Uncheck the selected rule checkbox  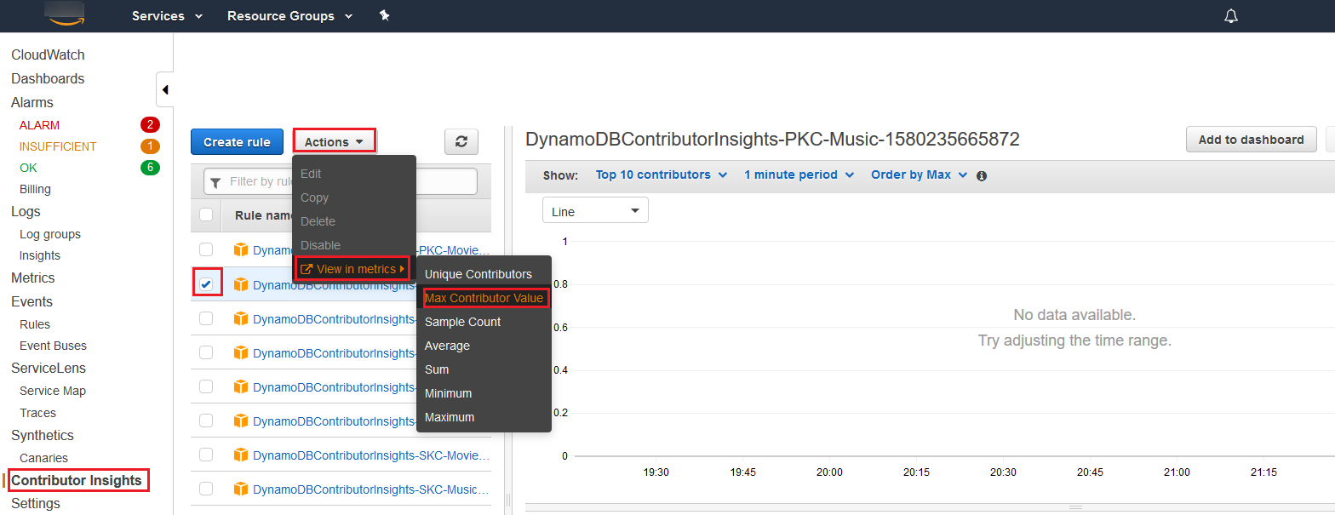[x=206, y=283]
